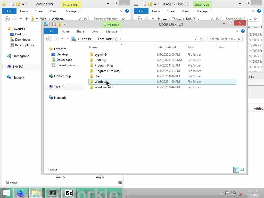Customize Quick Access Toolbar dropdown in Local Disk window

(64, 24)
